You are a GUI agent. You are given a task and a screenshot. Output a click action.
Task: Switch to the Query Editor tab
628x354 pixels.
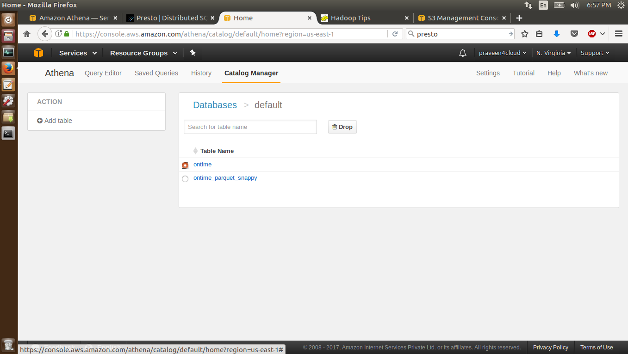(103, 73)
